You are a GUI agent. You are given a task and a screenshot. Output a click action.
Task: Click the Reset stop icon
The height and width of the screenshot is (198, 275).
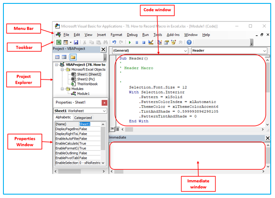point(143,42)
